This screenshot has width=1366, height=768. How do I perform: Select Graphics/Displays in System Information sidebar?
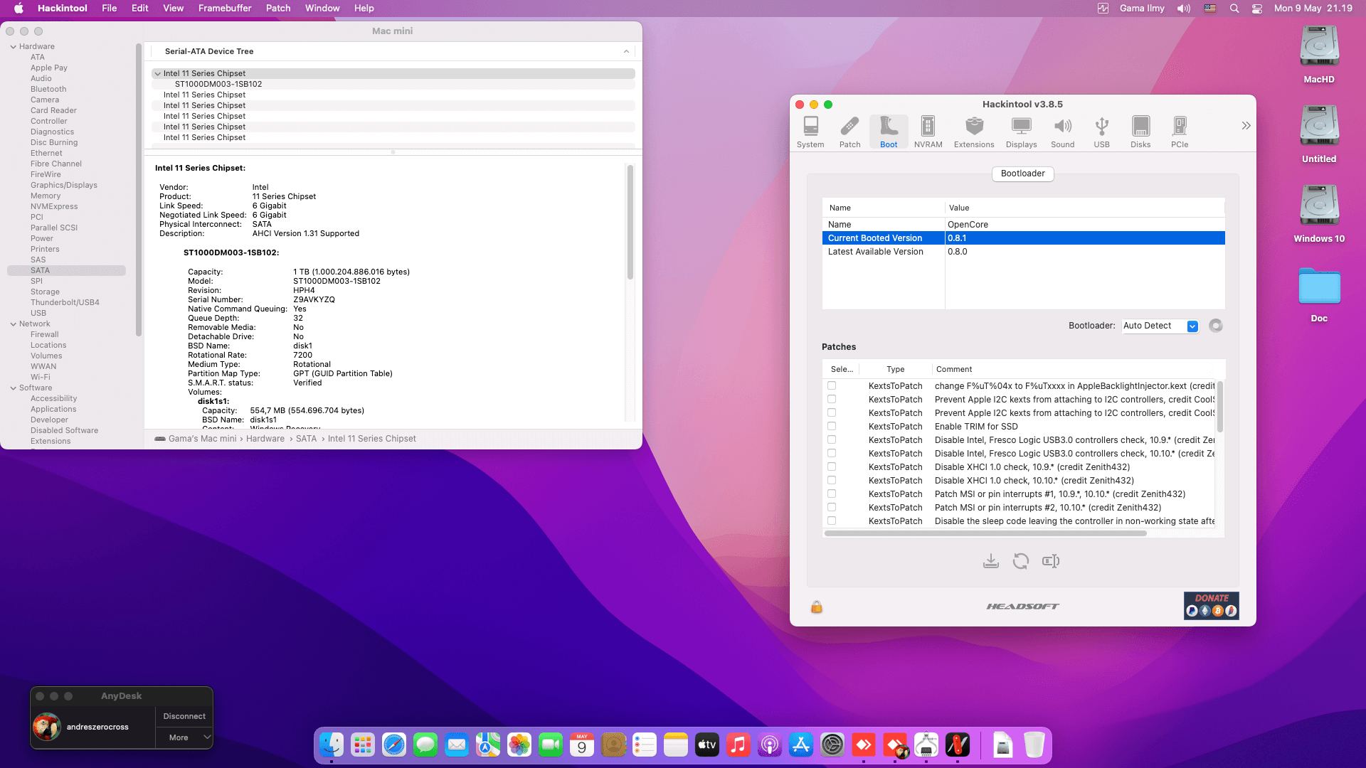pos(64,185)
